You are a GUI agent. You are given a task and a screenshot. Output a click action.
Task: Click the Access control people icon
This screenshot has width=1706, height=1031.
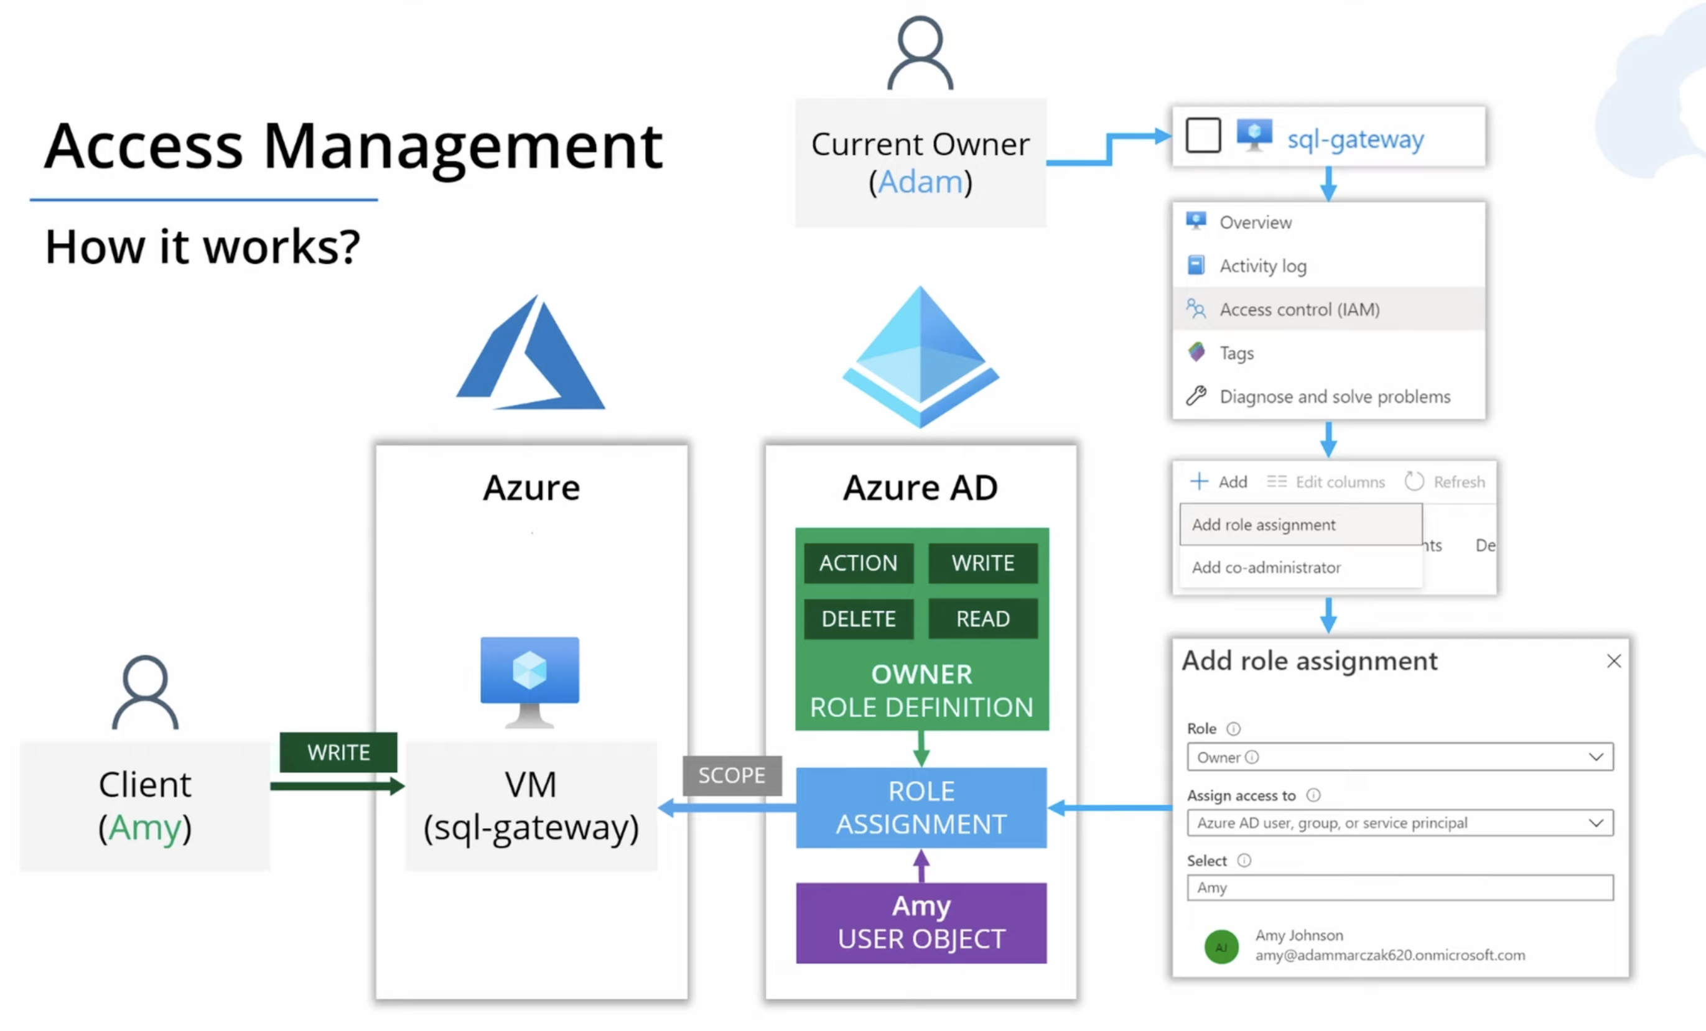pyautogui.click(x=1196, y=308)
